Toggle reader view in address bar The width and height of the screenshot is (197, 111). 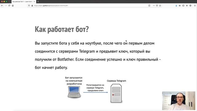click(x=149, y=6)
